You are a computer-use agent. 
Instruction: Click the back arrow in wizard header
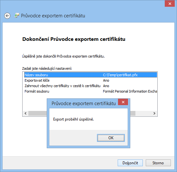[7, 16]
